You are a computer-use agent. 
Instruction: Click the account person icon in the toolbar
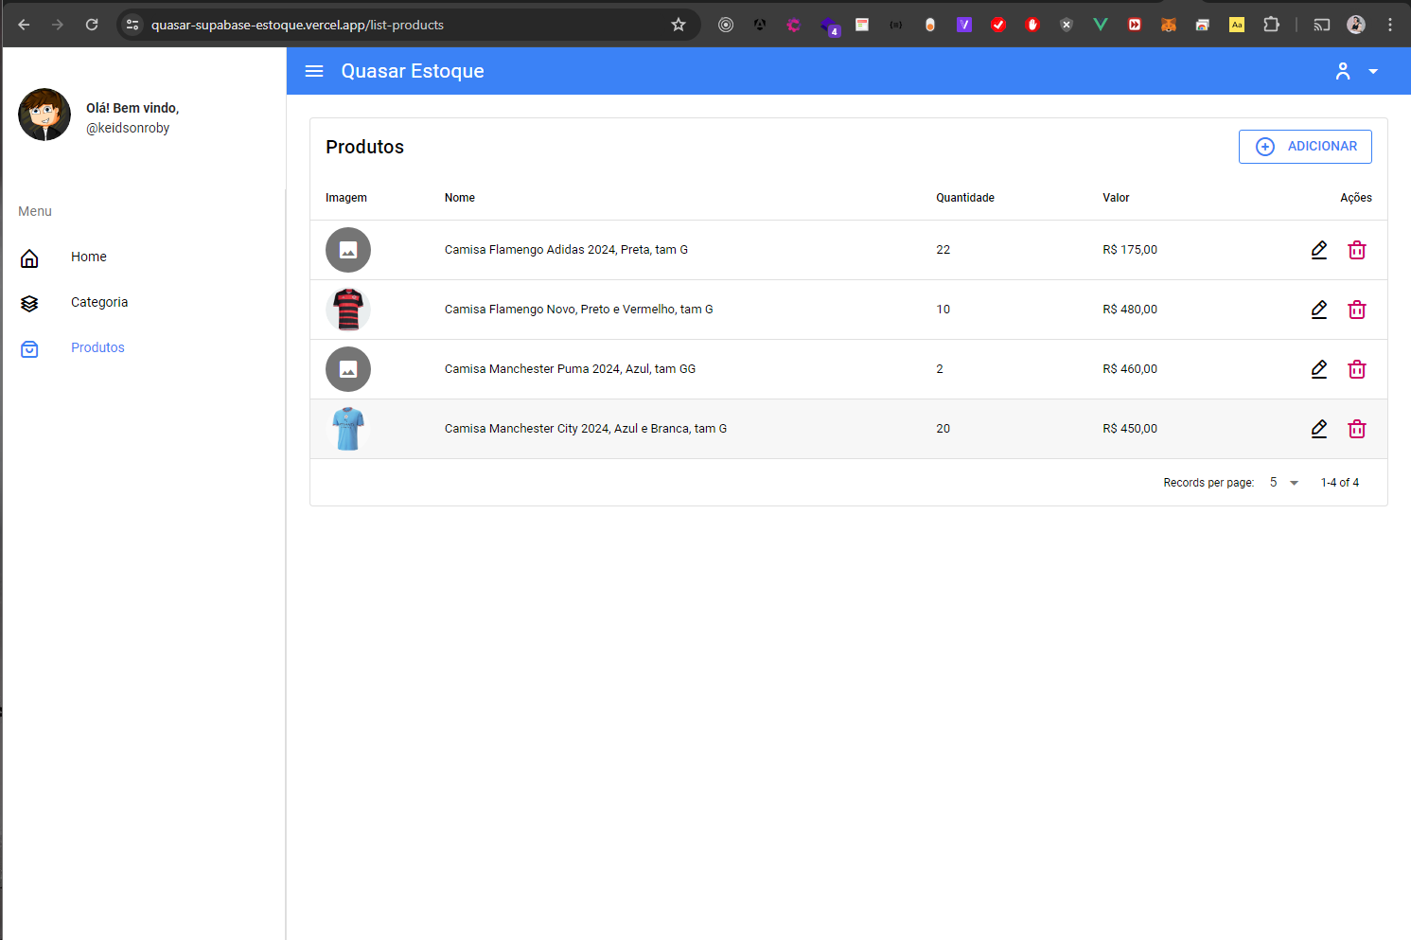[1343, 70]
